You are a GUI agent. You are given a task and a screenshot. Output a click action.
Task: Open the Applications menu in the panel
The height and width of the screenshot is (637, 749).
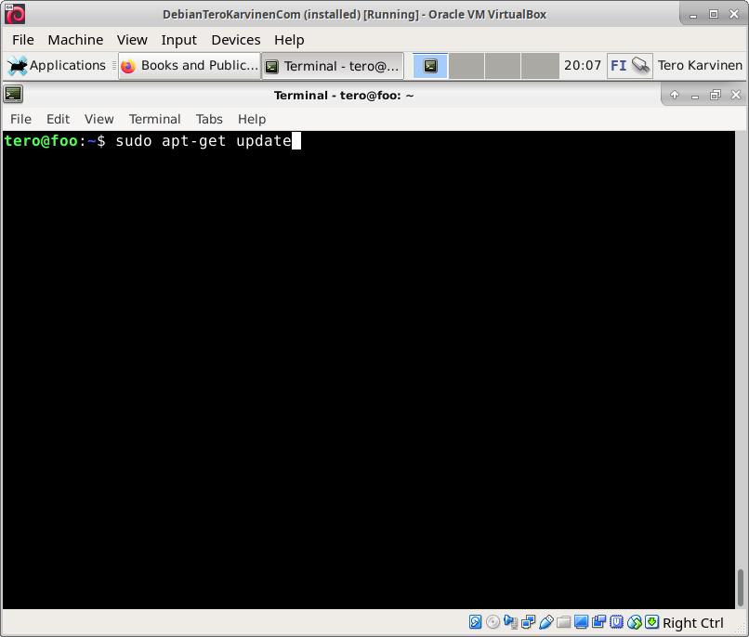58,66
